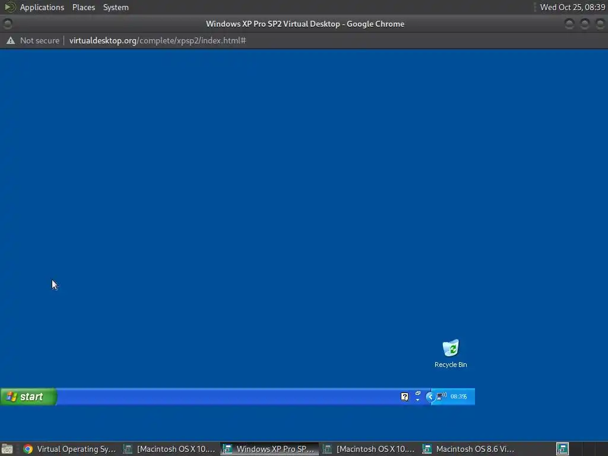Image resolution: width=608 pixels, height=456 pixels.
Task: Open the window menu button left of title
Action: tap(7, 24)
